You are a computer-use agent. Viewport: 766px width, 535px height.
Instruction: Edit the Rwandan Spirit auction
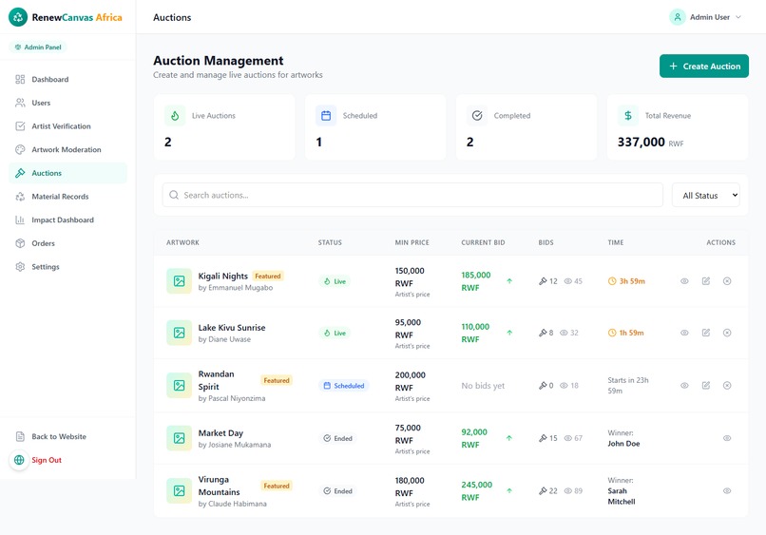(706, 386)
